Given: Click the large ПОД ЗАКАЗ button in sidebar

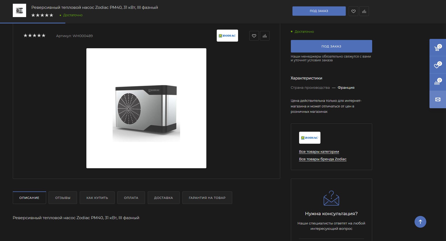Looking at the screenshot, I should click(331, 46).
